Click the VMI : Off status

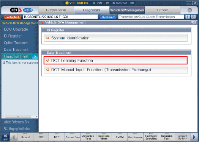coord(101,3)
